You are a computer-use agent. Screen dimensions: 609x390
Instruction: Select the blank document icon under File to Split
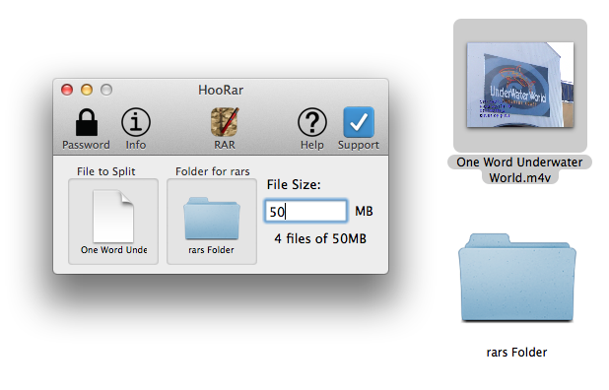click(113, 216)
